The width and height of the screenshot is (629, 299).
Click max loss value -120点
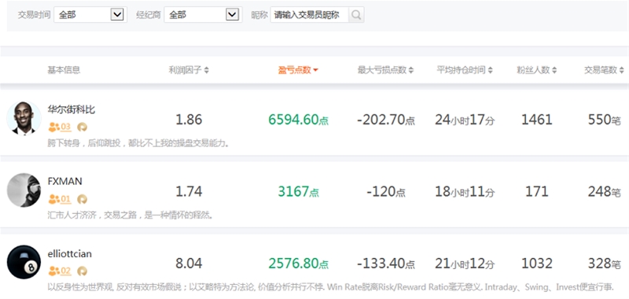click(x=386, y=192)
